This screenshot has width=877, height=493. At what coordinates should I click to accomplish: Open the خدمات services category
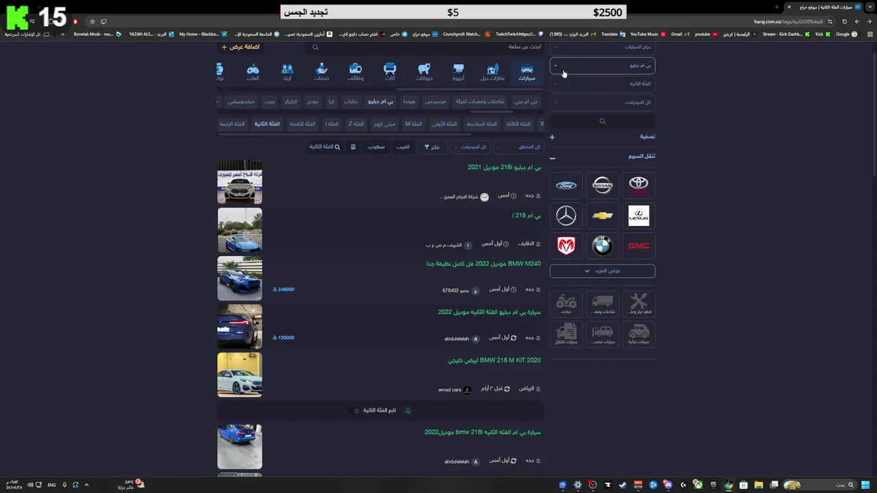[x=321, y=72]
